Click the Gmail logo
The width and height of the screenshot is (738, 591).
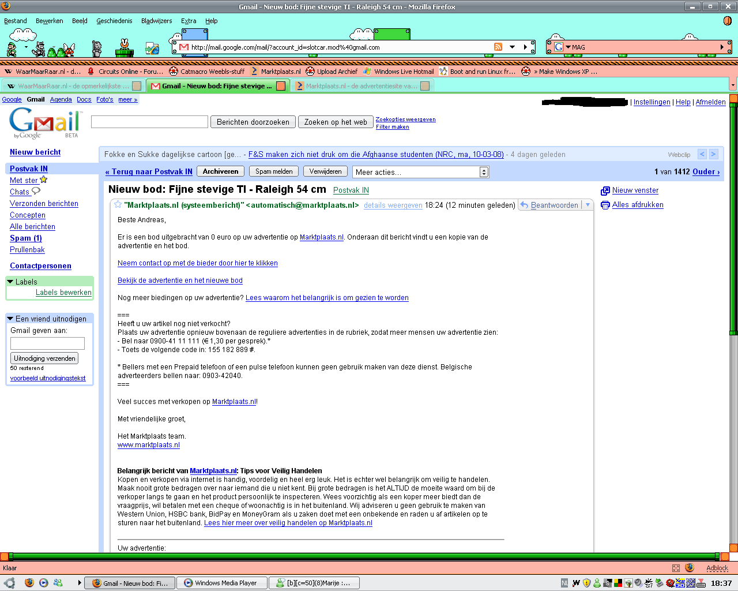[x=44, y=122]
